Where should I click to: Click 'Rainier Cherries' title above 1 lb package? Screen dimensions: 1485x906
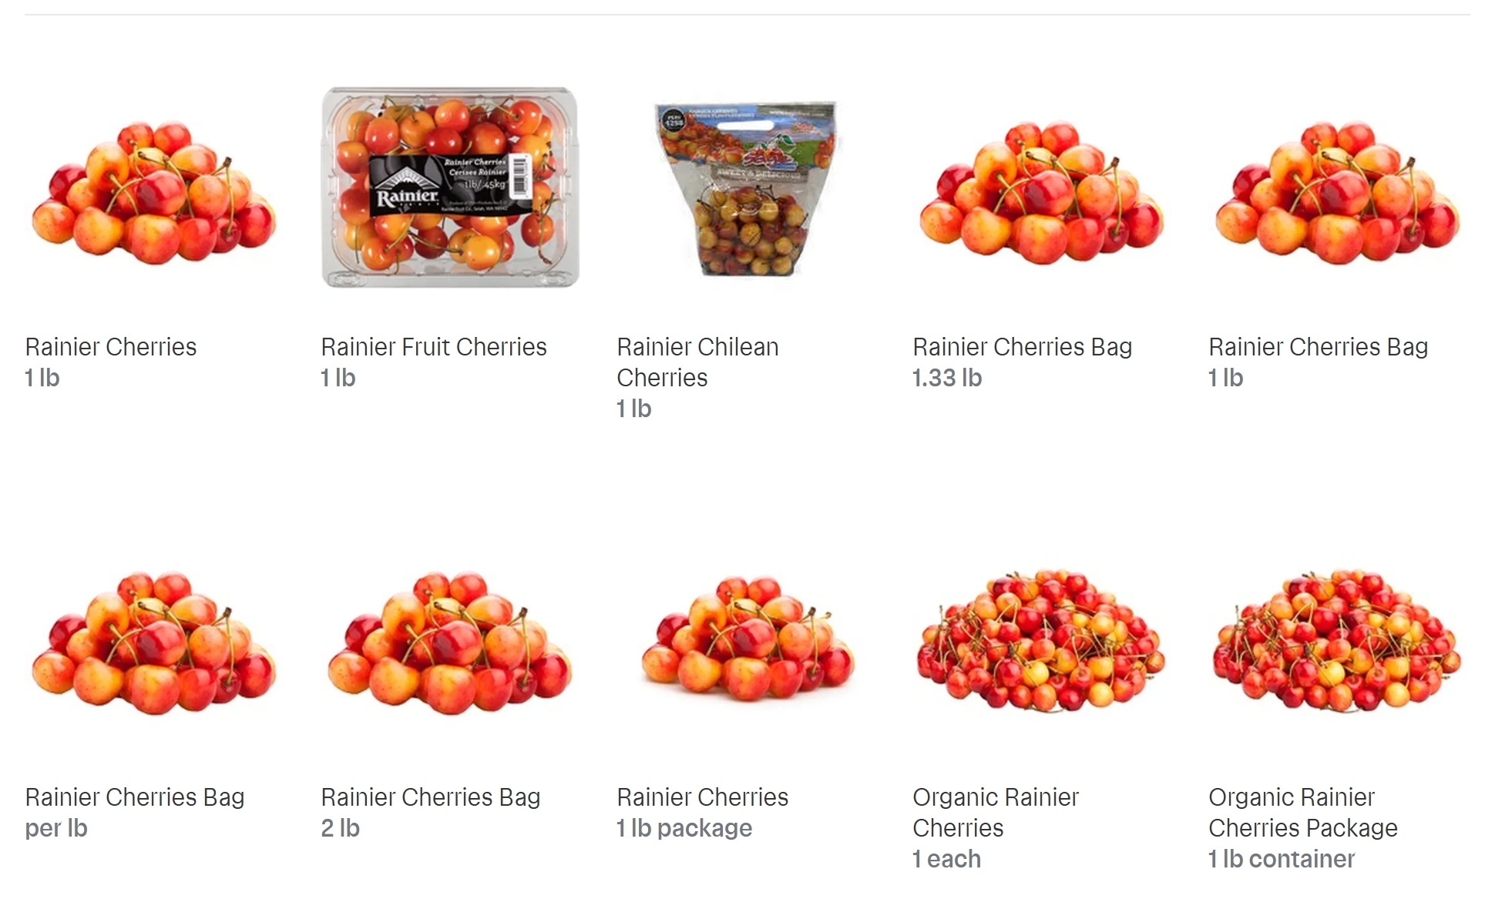[x=703, y=797]
